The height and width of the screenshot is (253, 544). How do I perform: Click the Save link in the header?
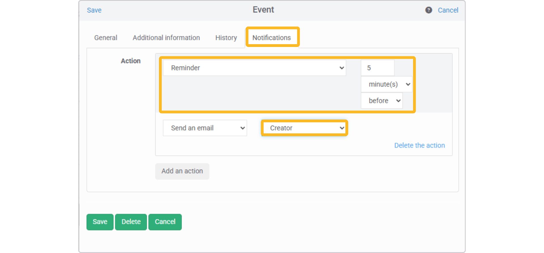coord(94,10)
